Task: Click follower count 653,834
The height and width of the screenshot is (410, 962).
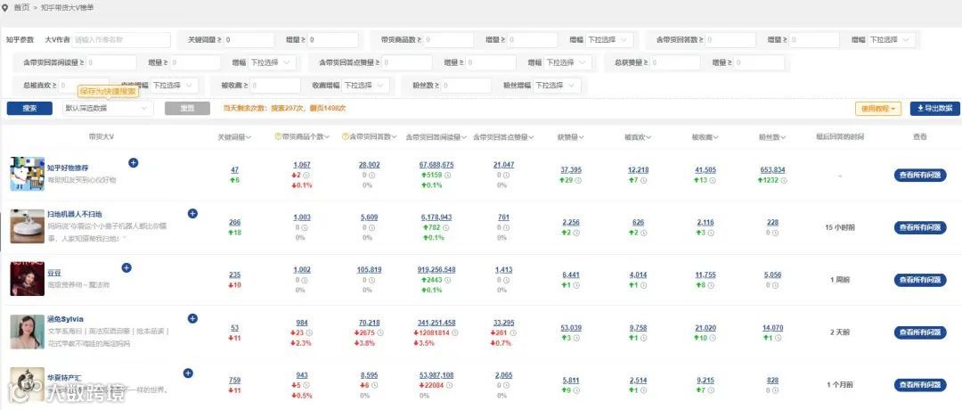Action: (x=772, y=170)
